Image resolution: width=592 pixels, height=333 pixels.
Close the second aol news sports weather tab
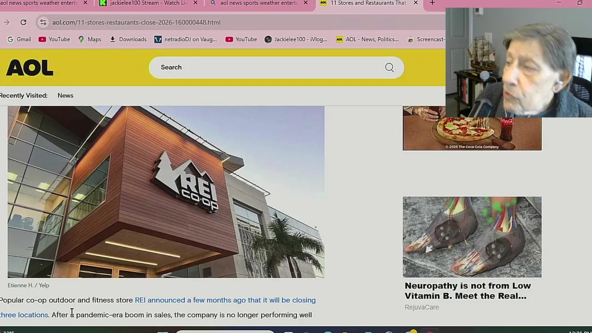point(305,3)
